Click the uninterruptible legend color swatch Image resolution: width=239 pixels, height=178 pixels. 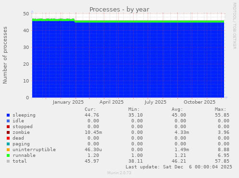coord(8,150)
